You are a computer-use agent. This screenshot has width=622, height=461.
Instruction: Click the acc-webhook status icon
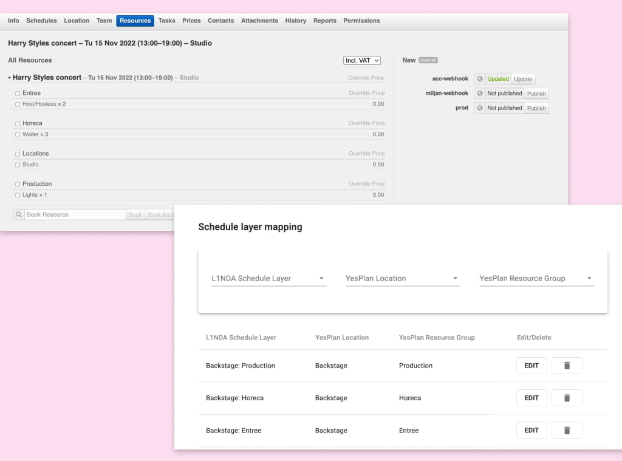tap(480, 79)
